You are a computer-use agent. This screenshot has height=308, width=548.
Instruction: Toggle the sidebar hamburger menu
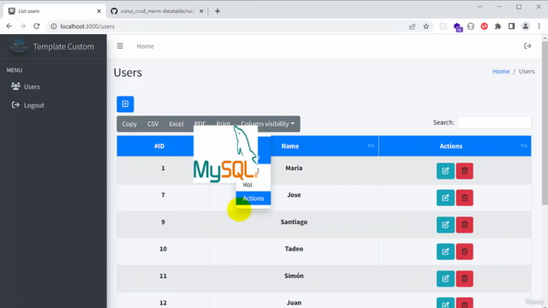coord(120,46)
